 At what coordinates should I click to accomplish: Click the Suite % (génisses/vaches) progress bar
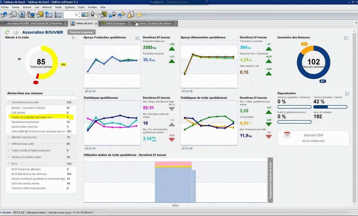294,122
